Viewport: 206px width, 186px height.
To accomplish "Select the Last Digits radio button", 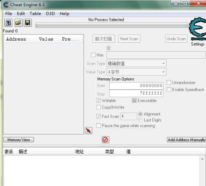I will [x=141, y=120].
